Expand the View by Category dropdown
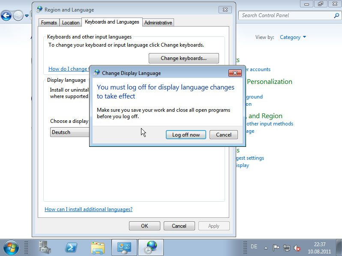The width and height of the screenshot is (342, 256). [293, 37]
